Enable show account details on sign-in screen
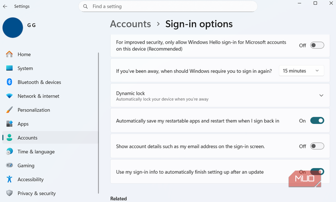336x202 pixels. 317,146
